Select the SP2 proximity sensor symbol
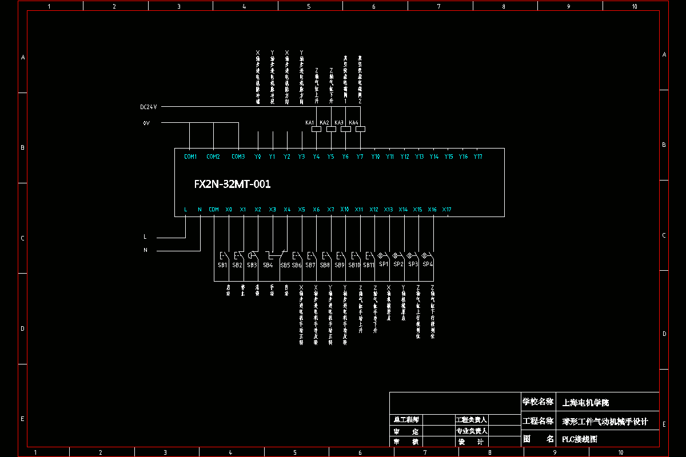The height and width of the screenshot is (457, 686). [398, 256]
